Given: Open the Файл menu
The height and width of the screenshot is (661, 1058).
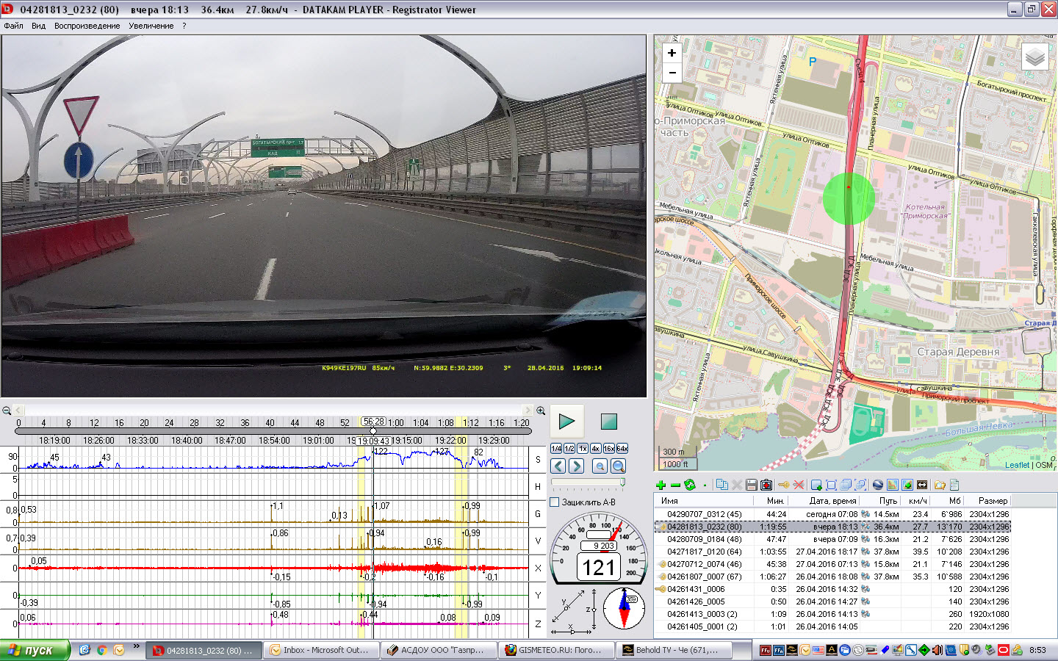Looking at the screenshot, I should tap(13, 26).
